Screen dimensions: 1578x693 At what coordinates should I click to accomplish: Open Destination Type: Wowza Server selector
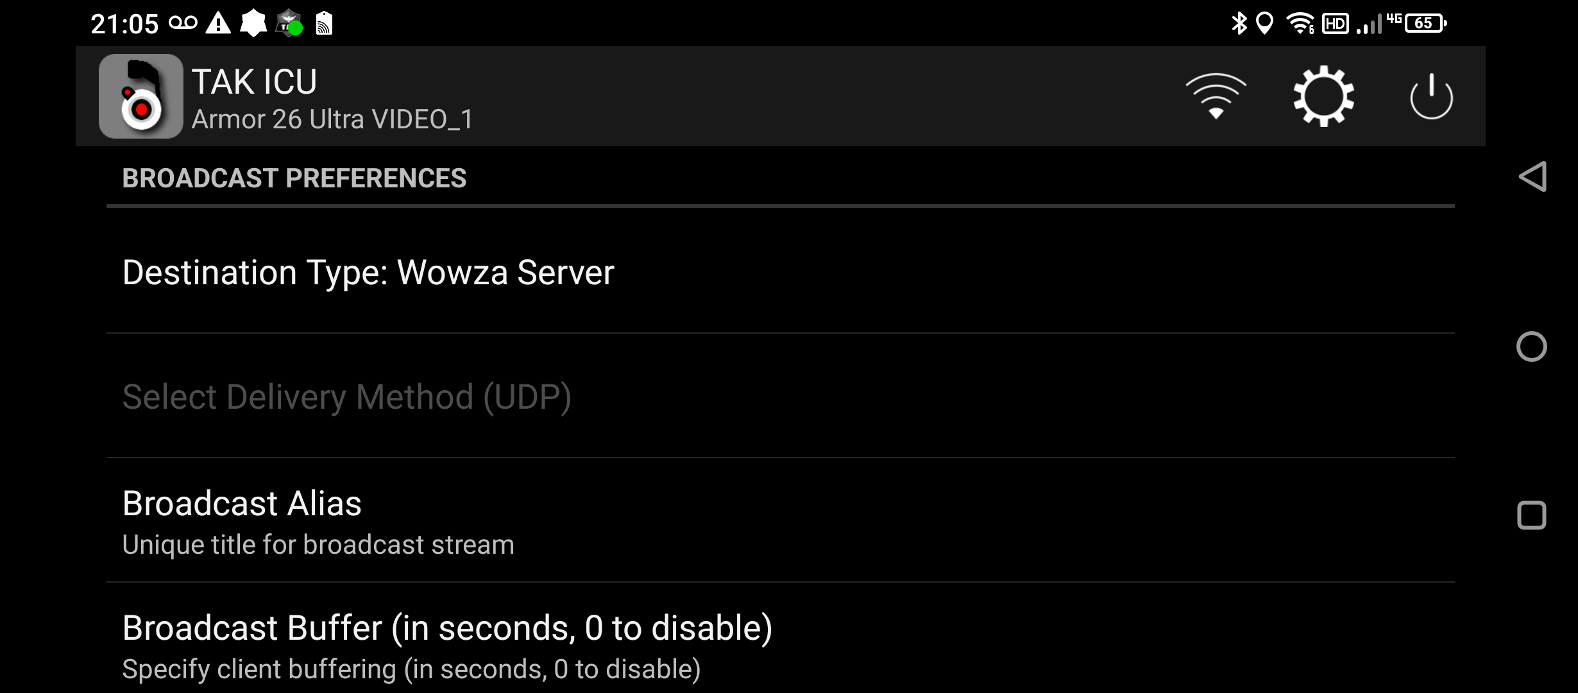coord(368,273)
